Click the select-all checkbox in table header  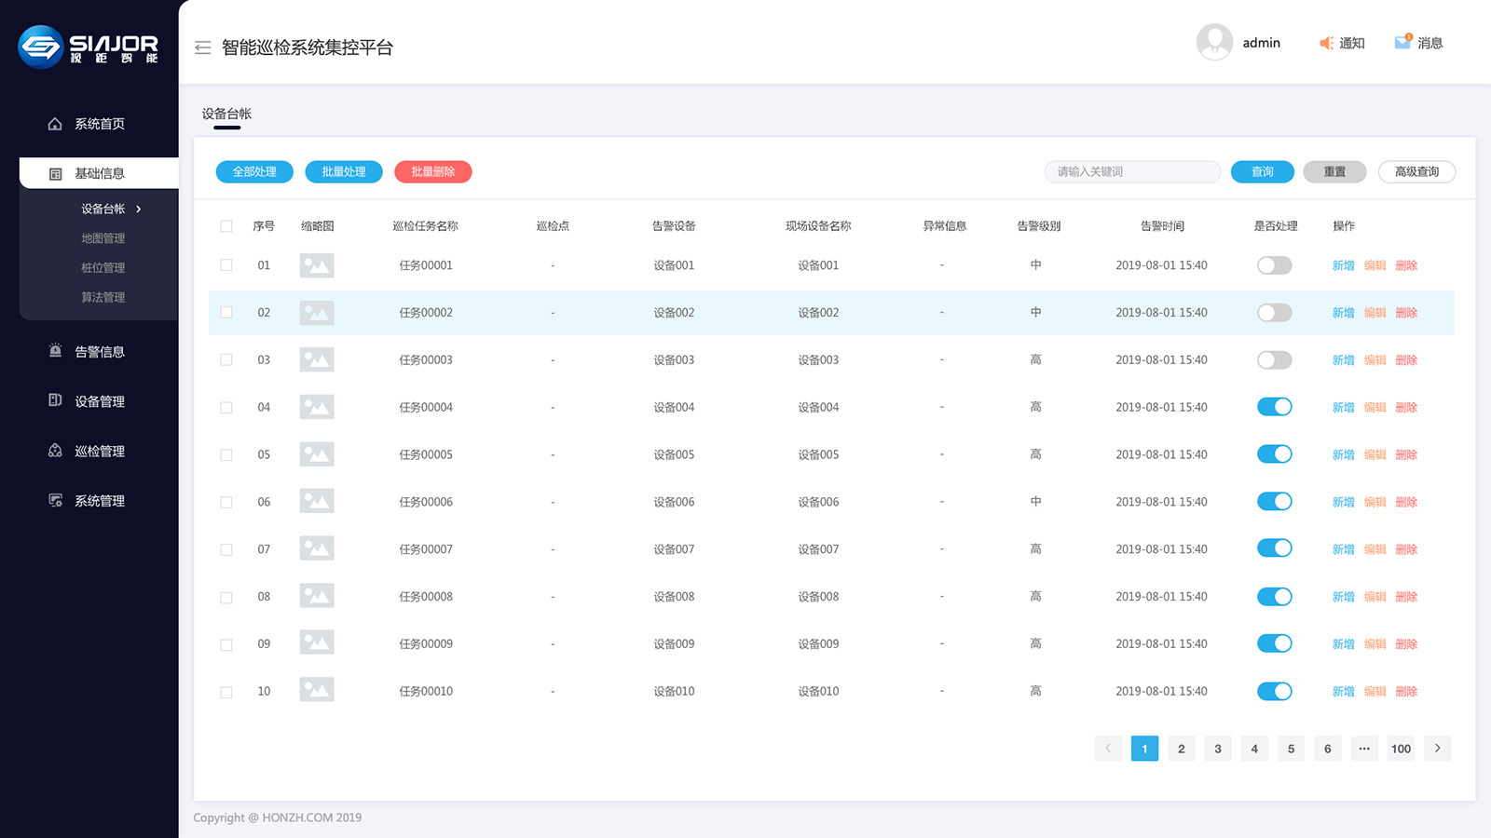pos(226,225)
